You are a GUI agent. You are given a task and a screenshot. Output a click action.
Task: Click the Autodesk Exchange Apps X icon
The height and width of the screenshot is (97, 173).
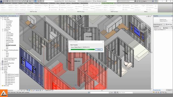[153, 1]
